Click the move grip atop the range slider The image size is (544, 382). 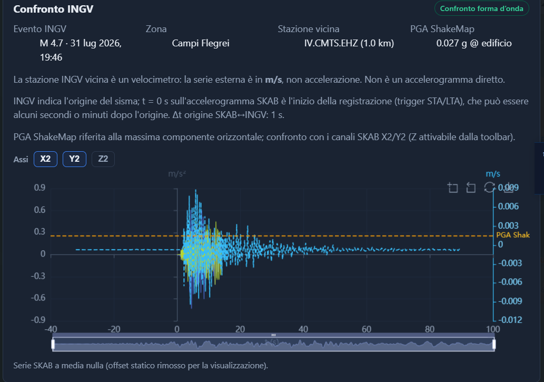[273, 335]
